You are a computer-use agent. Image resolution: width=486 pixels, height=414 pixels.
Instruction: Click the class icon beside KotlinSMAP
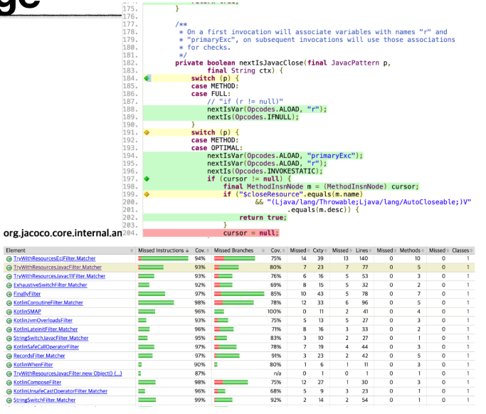click(x=9, y=312)
